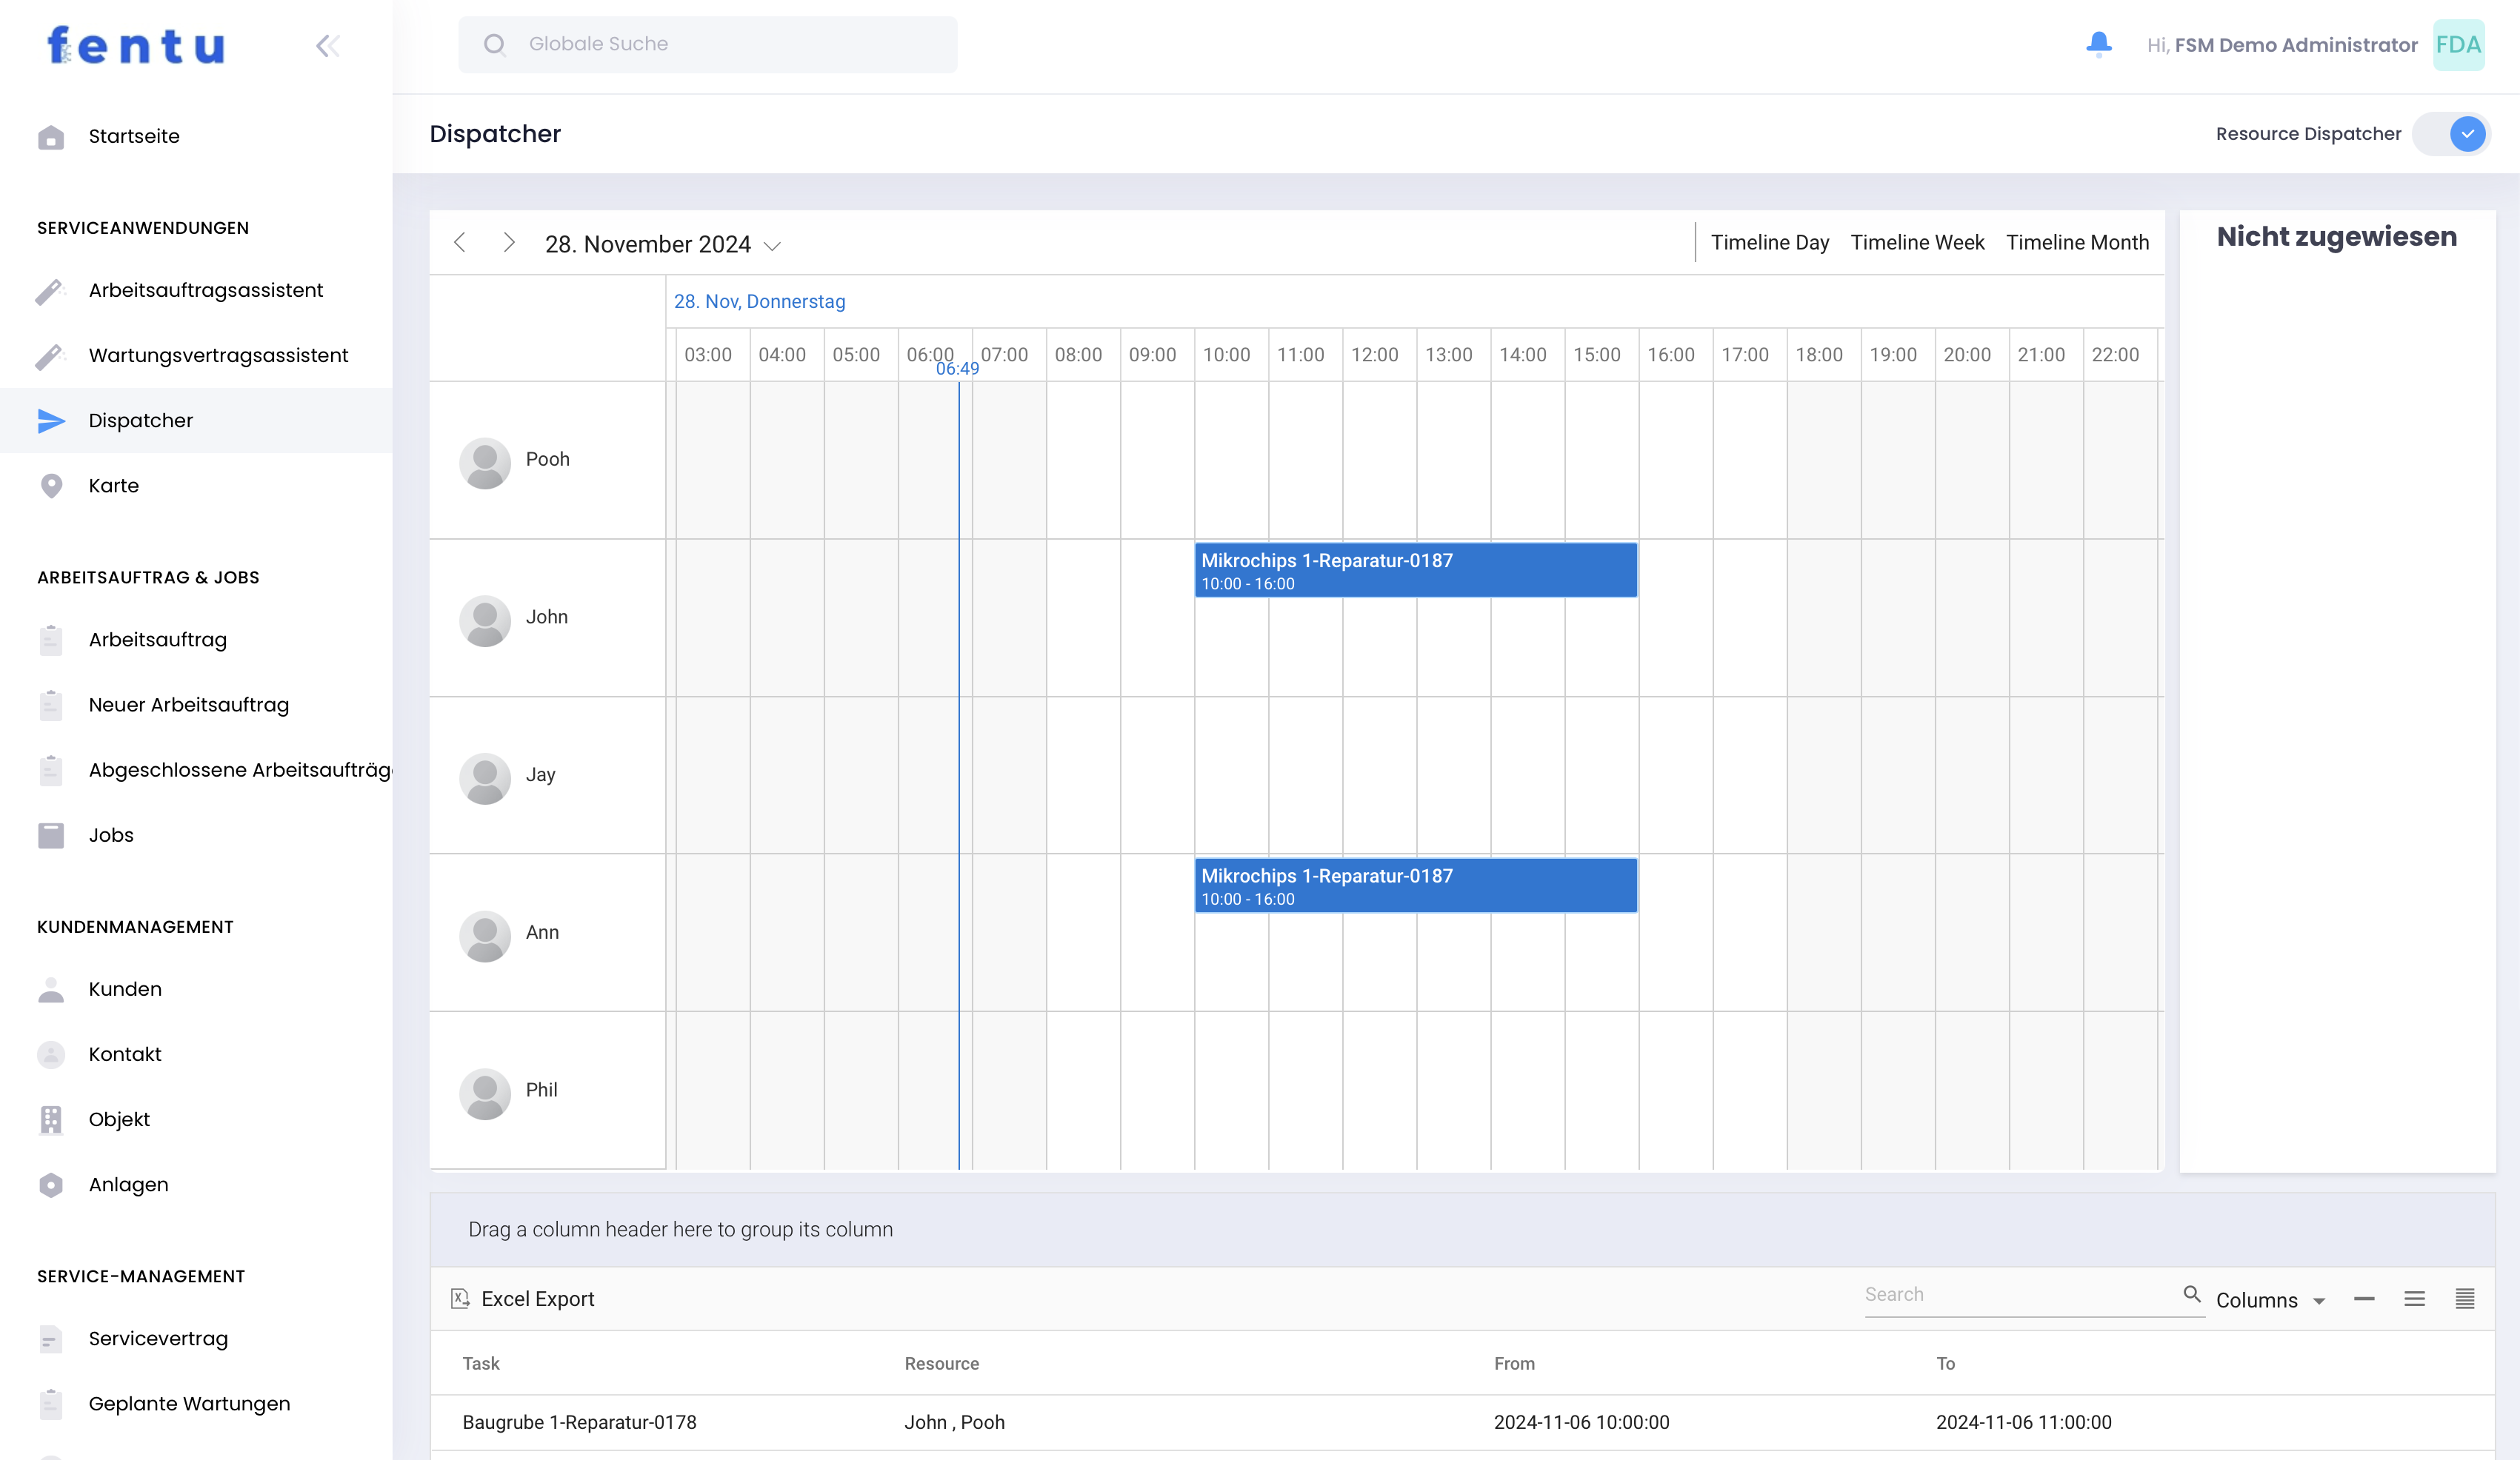2520x1460 pixels.
Task: Select Pooh's avatar
Action: 485,463
